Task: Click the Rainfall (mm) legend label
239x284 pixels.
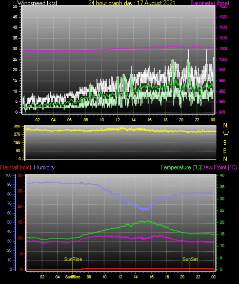Action: (x=15, y=167)
